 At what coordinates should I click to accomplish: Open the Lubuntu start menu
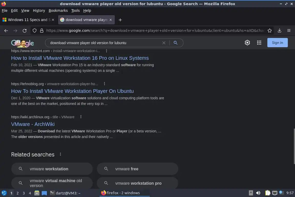coord(4,193)
